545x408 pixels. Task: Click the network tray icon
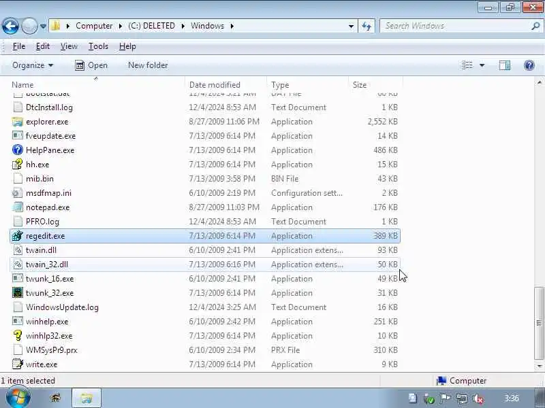(462, 398)
